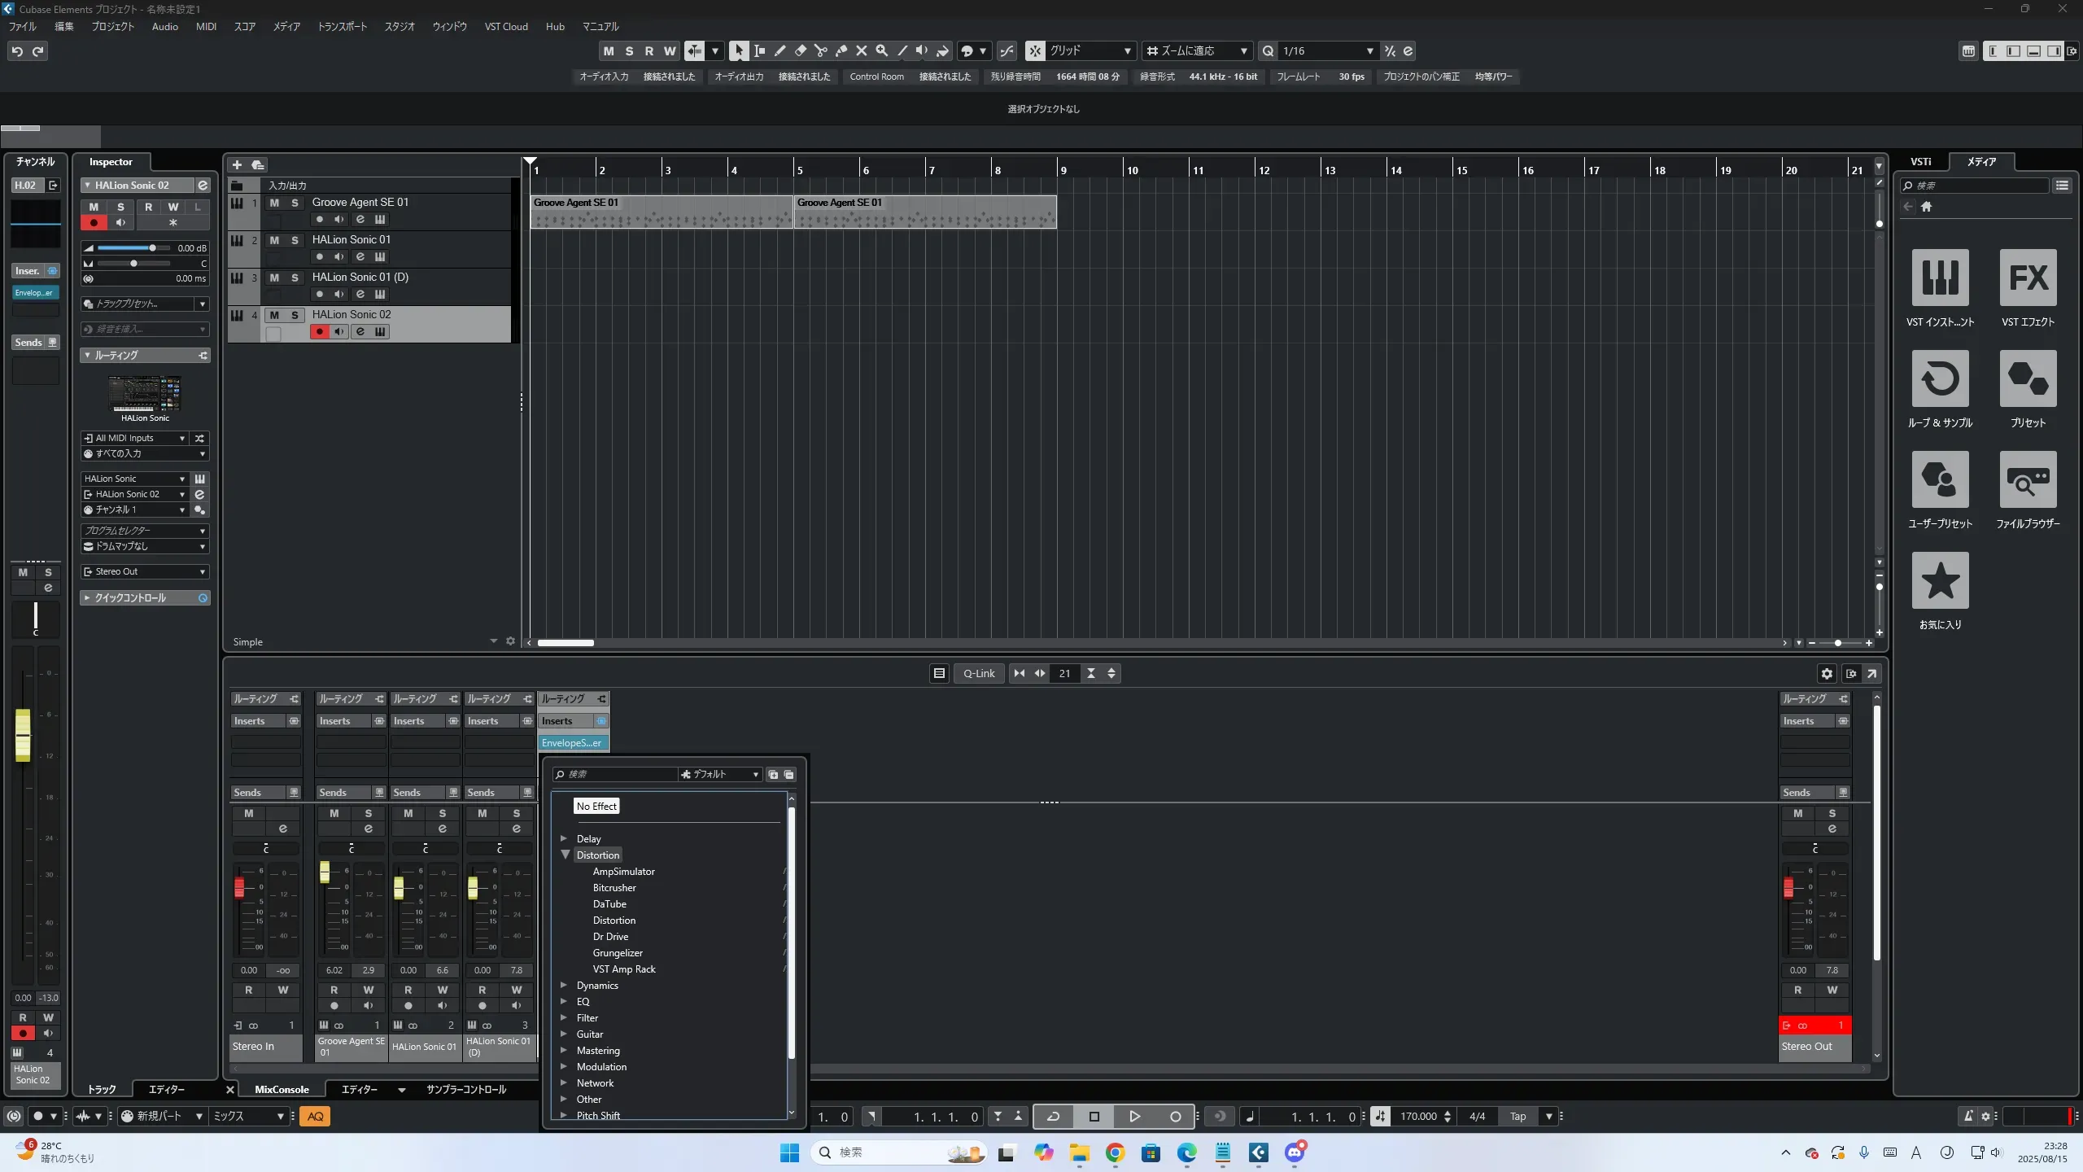This screenshot has width=2083, height=1172.
Task: Click the Favorites star tile
Action: [x=1940, y=581]
